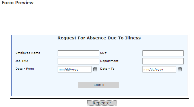
Task: Select the dd segment in Date - To field
Action: 152,70
